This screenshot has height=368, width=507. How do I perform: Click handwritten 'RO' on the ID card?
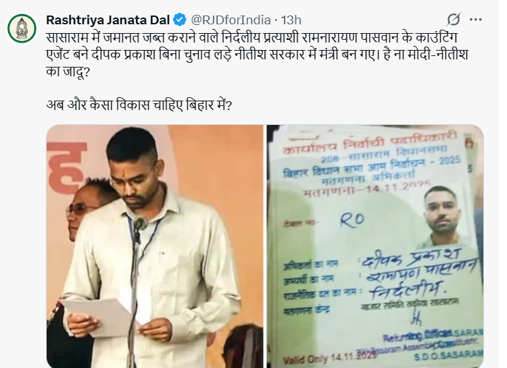point(352,220)
